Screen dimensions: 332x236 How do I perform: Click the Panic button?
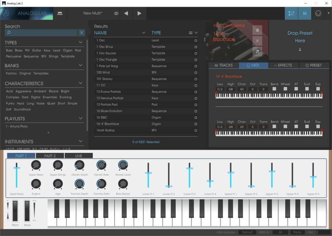(x=297, y=232)
